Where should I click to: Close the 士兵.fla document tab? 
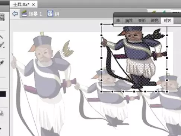33,5
